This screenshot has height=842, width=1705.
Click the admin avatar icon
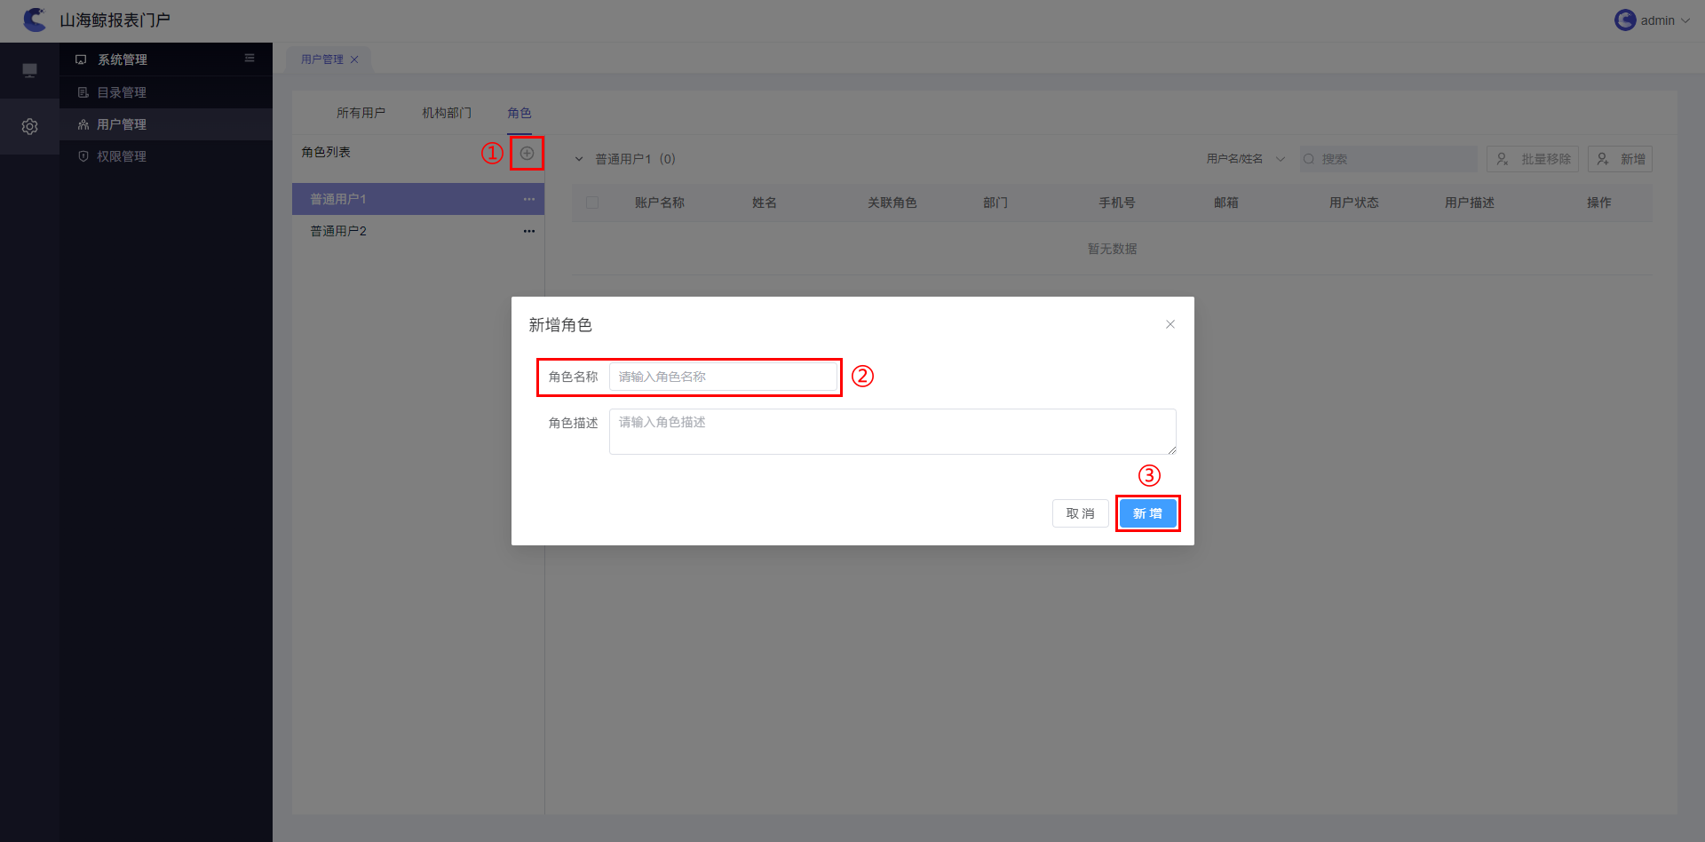tap(1625, 20)
